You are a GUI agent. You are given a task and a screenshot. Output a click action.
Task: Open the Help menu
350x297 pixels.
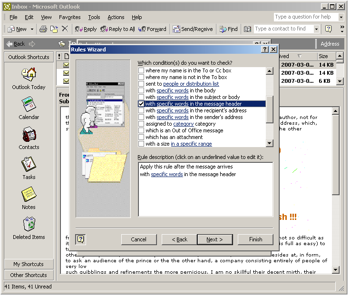(137, 18)
